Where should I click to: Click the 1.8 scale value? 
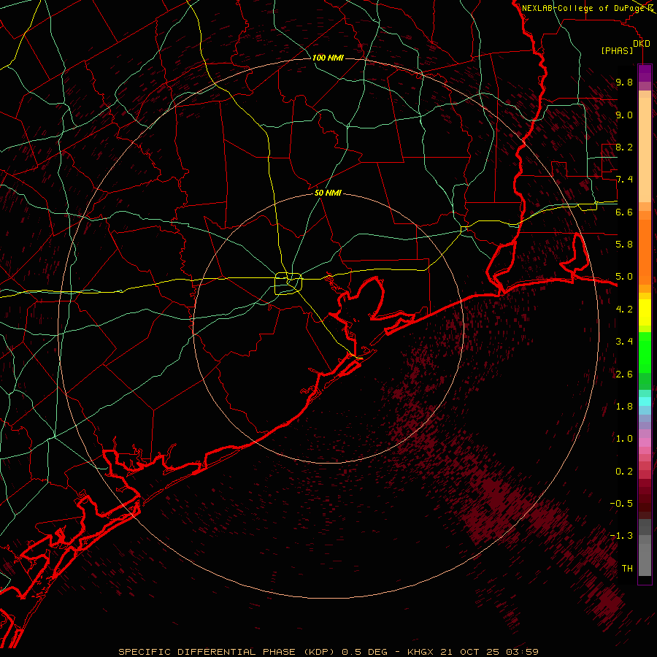624,407
